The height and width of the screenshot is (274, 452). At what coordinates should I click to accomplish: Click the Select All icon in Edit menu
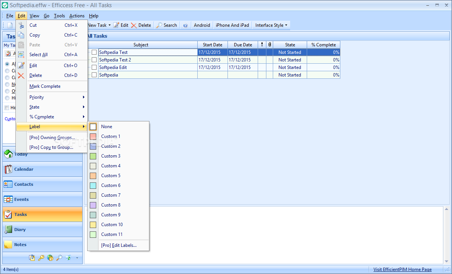[21, 55]
